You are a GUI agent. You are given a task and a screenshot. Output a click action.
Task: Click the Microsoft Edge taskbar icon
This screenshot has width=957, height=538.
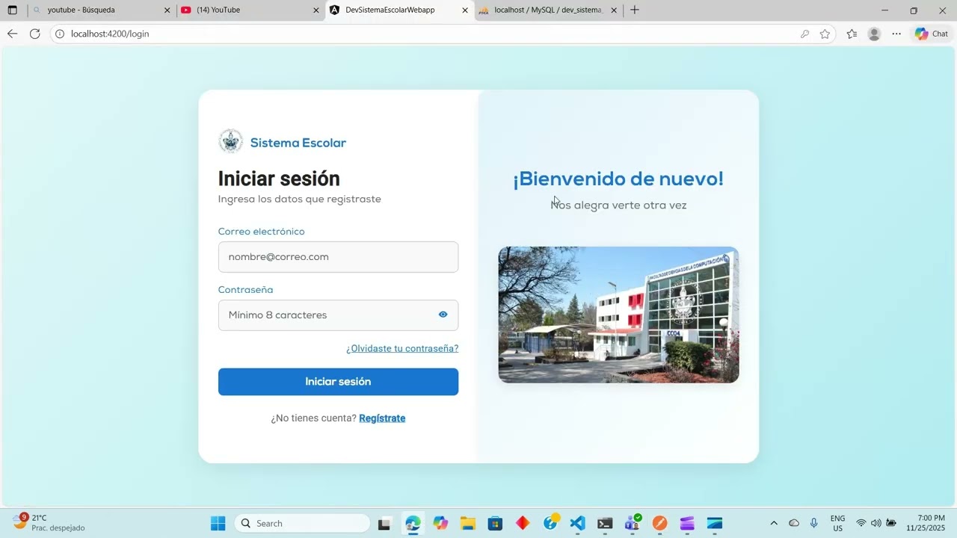[413, 523]
